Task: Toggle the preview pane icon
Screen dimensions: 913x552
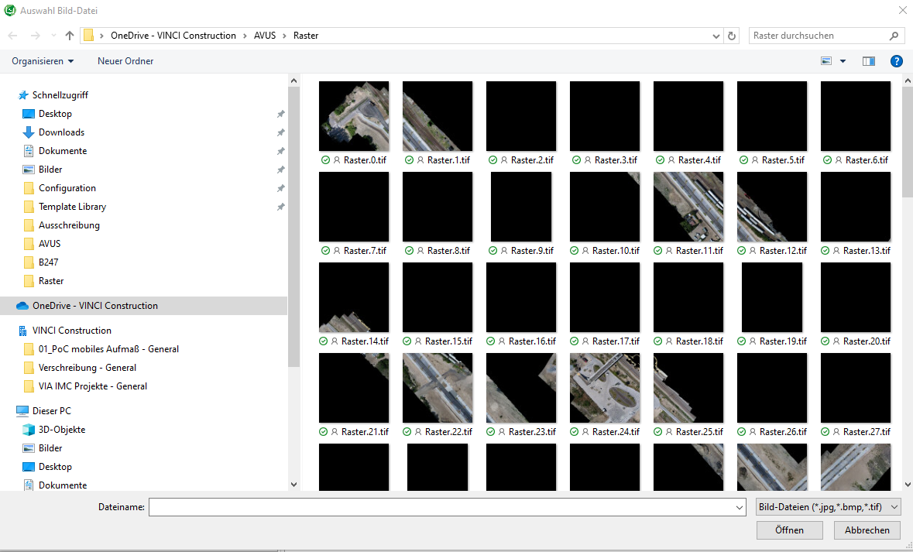Action: click(868, 61)
